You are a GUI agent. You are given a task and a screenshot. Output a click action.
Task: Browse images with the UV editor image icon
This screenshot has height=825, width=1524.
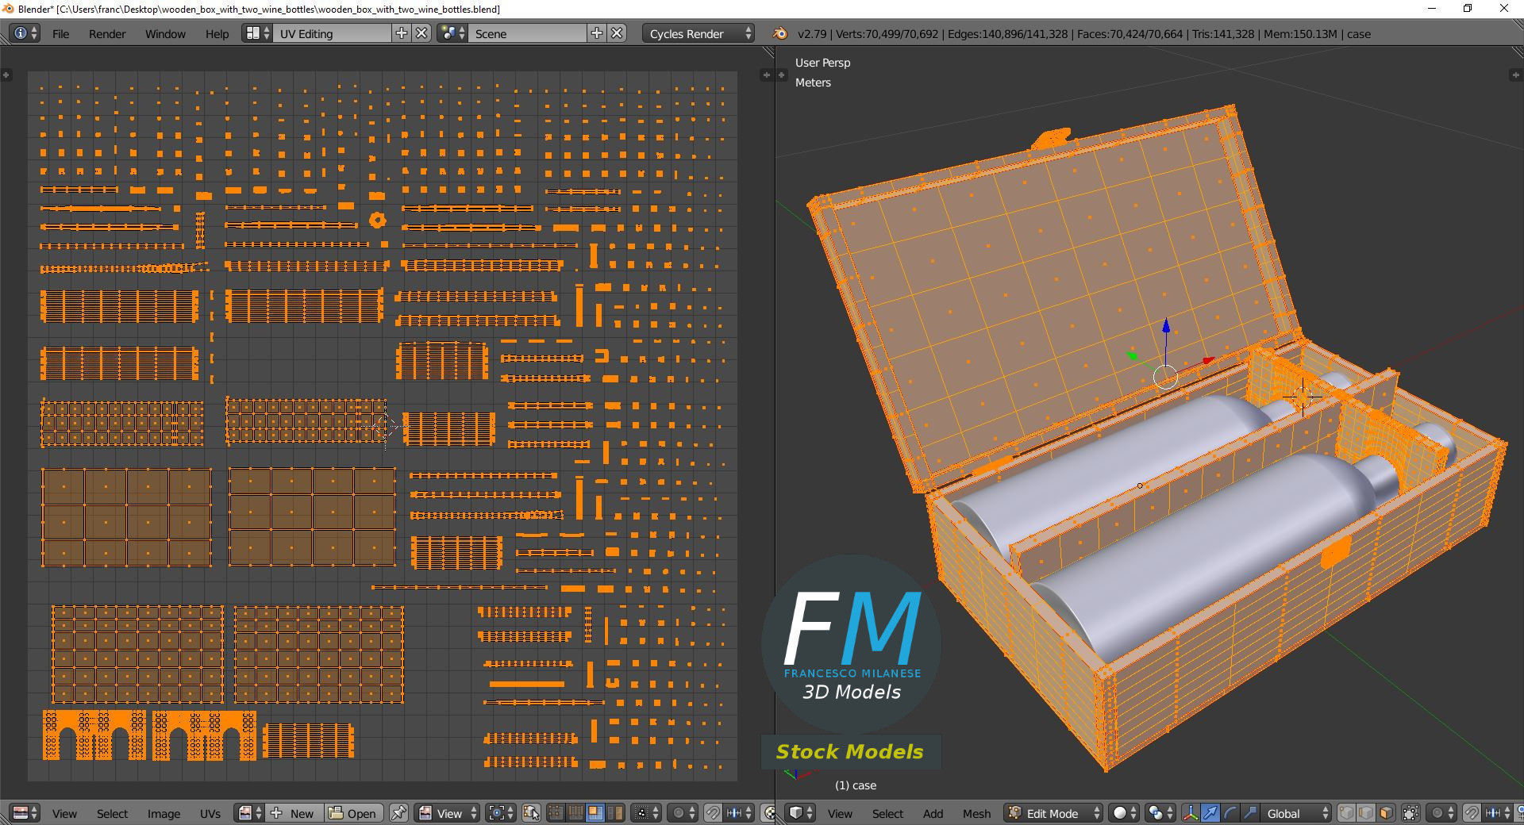coord(251,813)
